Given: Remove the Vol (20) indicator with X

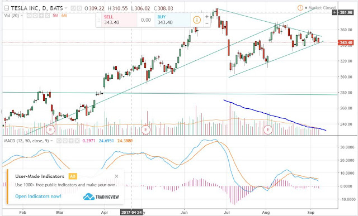Looking at the screenshot, I should [47, 16].
